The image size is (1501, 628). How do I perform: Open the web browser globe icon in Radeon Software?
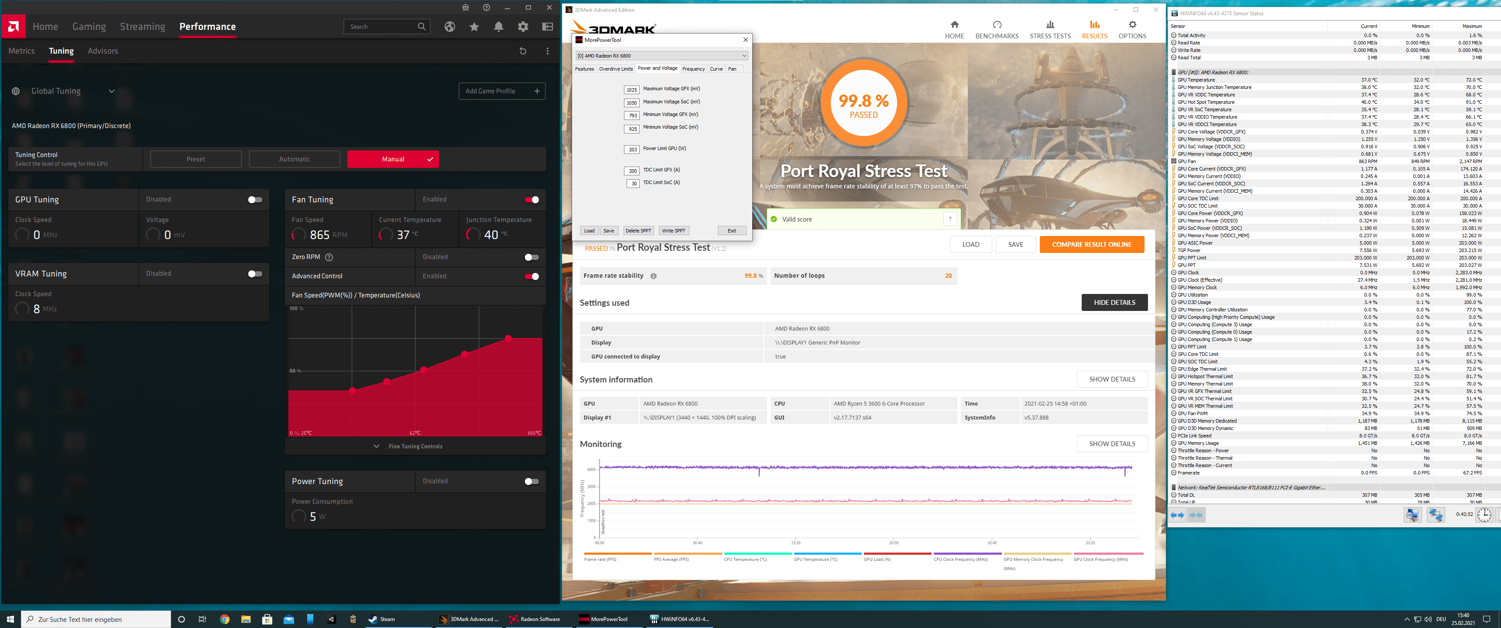[449, 27]
